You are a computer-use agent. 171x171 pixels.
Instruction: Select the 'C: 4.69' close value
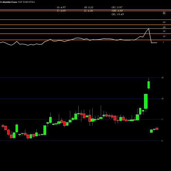[x=61, y=11]
